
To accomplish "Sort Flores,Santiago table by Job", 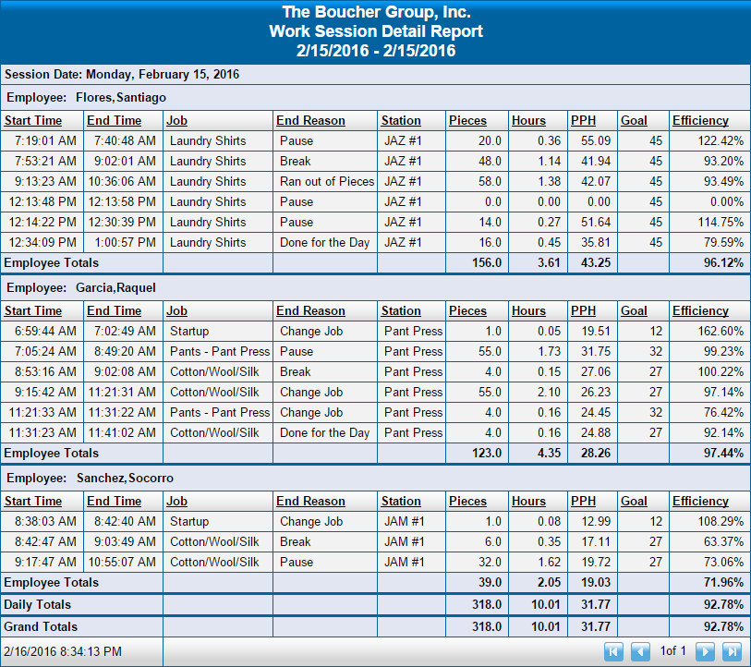I will point(176,121).
